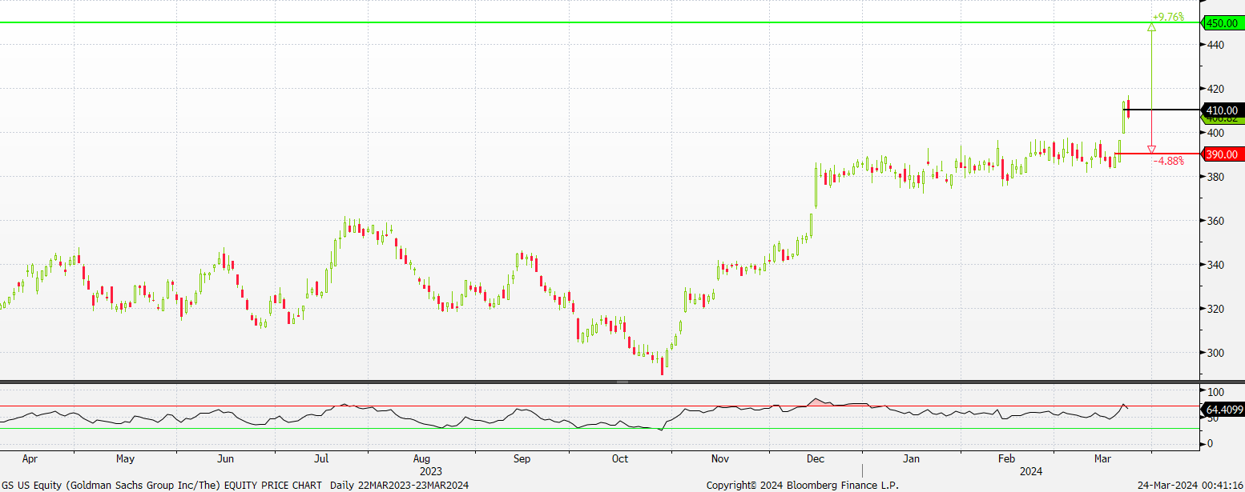Screen dimensions: 1245x492
Task: Click the Nov month label
Action: point(719,460)
